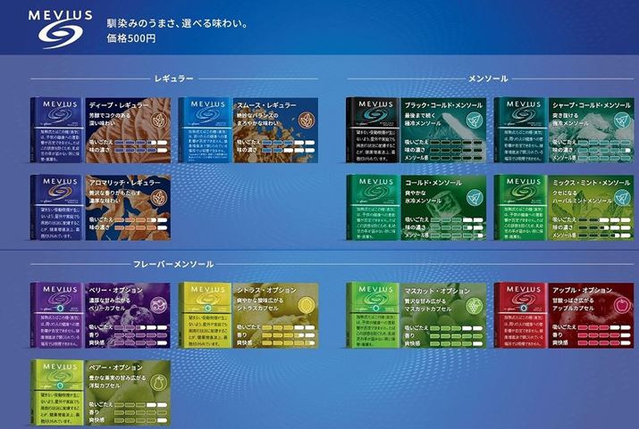Click description 最後まで続く極冷メンソール
The image size is (639, 429).
pos(423,120)
